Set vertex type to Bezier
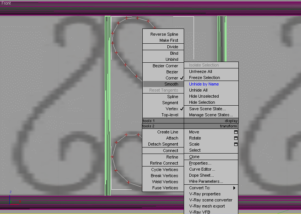The height and width of the screenshot is (214, 301). 172,72
